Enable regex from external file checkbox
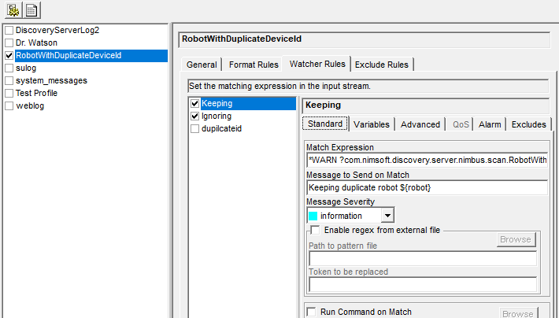The height and width of the screenshot is (318, 559). (315, 230)
